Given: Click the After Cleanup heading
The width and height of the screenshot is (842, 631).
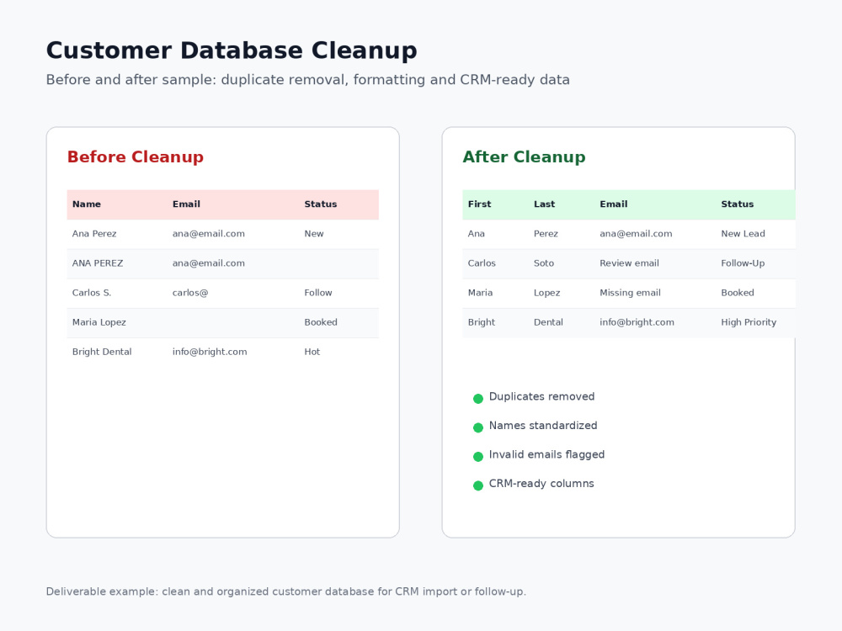Looking at the screenshot, I should point(524,156).
